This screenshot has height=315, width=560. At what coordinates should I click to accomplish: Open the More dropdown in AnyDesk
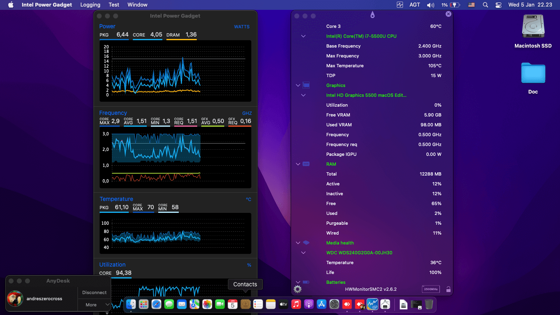94,305
